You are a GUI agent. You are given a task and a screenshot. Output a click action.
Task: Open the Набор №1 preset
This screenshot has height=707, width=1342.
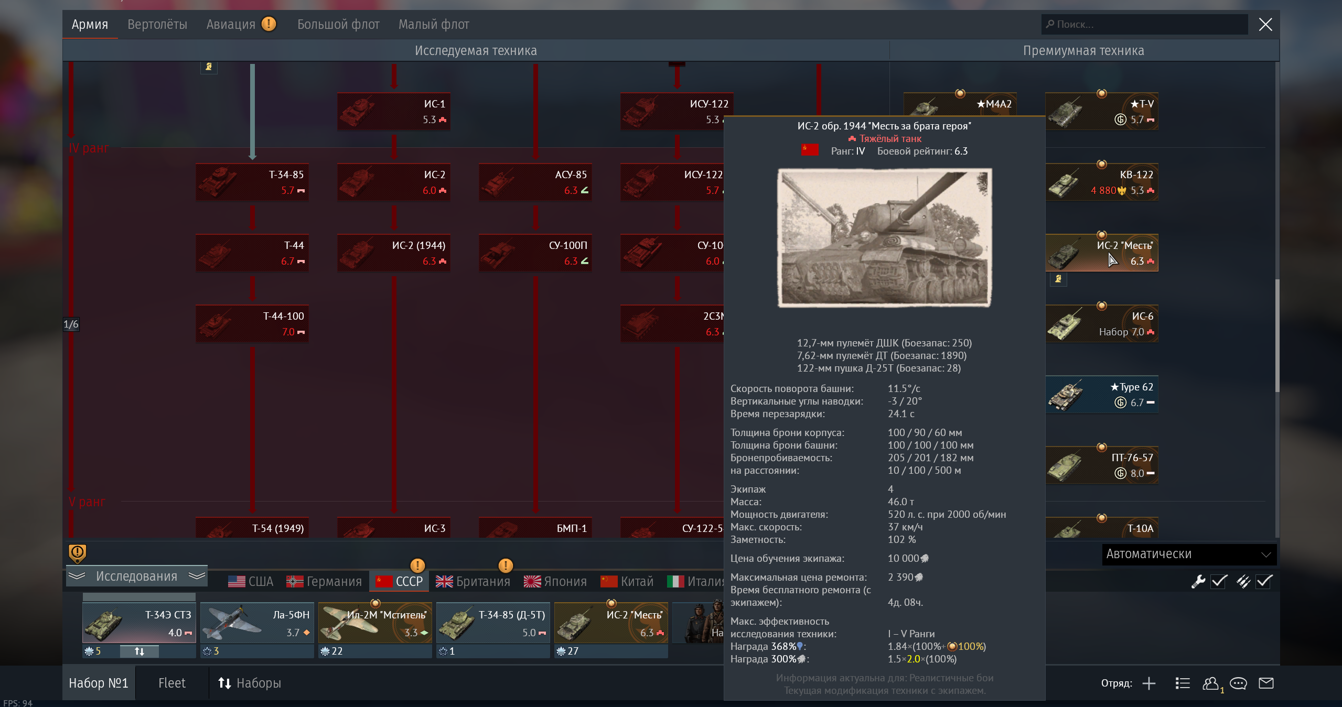click(x=99, y=683)
